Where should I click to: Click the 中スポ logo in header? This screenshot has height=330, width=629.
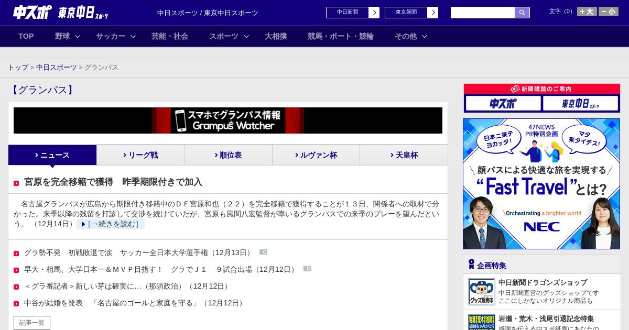coord(32,13)
